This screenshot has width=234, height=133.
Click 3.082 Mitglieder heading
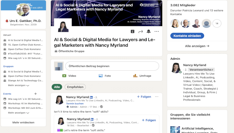(183, 5)
